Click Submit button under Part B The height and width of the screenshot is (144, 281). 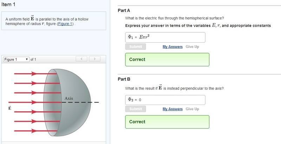(x=136, y=109)
